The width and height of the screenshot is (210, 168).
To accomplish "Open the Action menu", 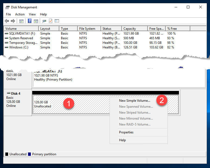I will (x=20, y=14).
